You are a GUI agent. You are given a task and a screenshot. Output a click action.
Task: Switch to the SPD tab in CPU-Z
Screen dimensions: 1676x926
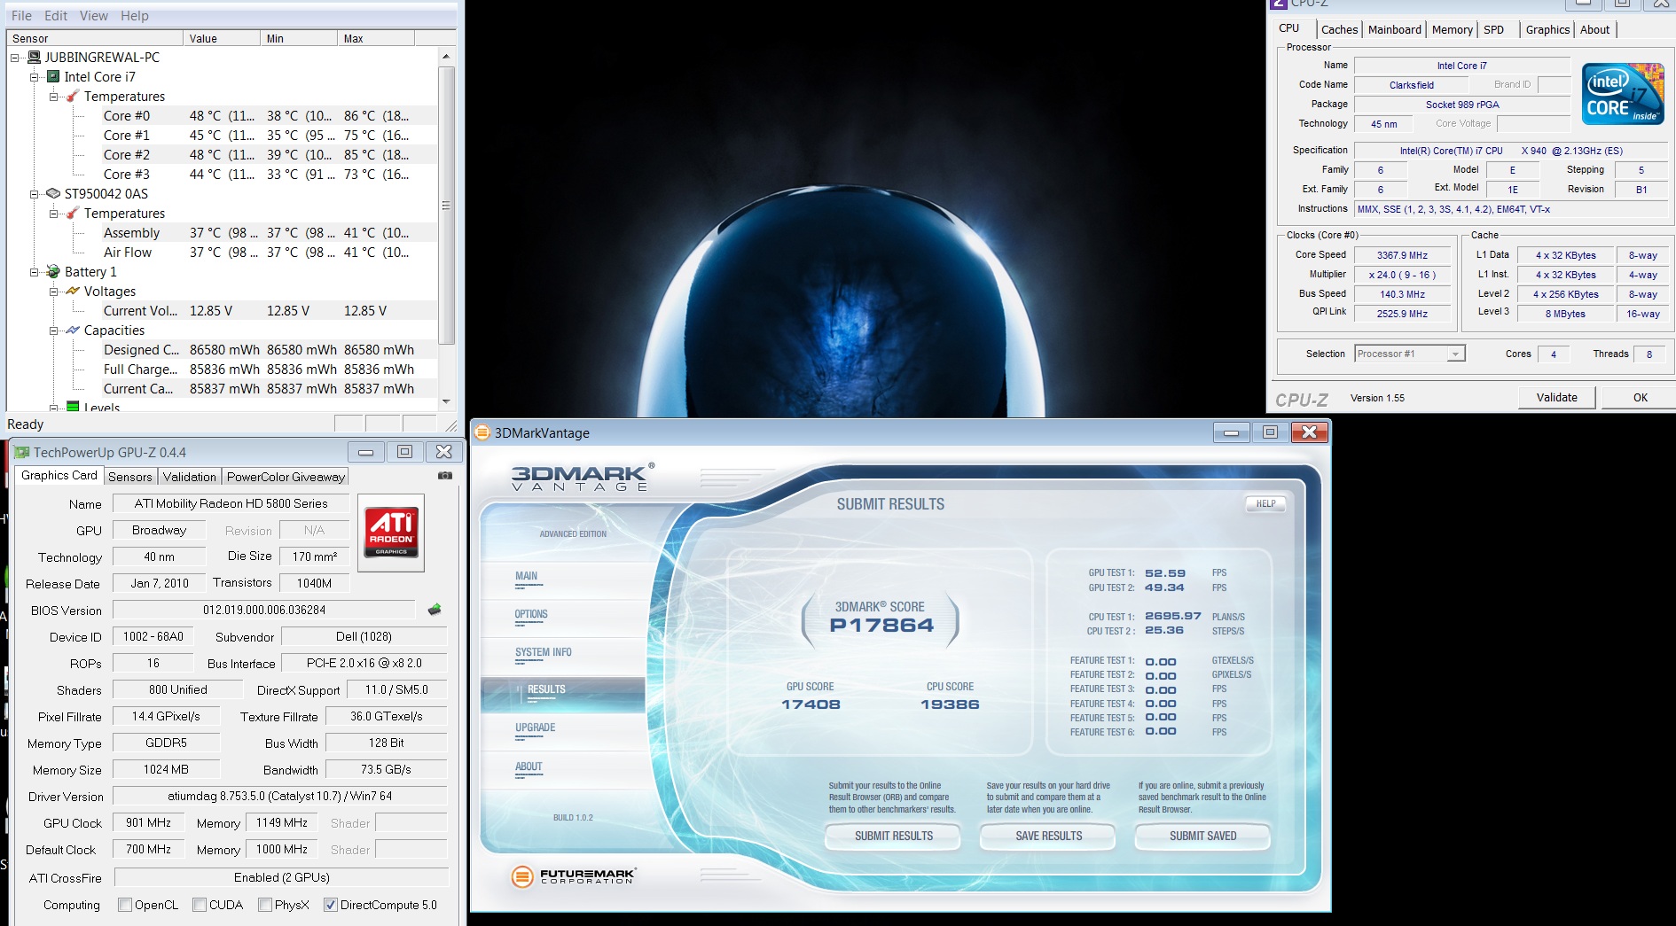tap(1494, 29)
